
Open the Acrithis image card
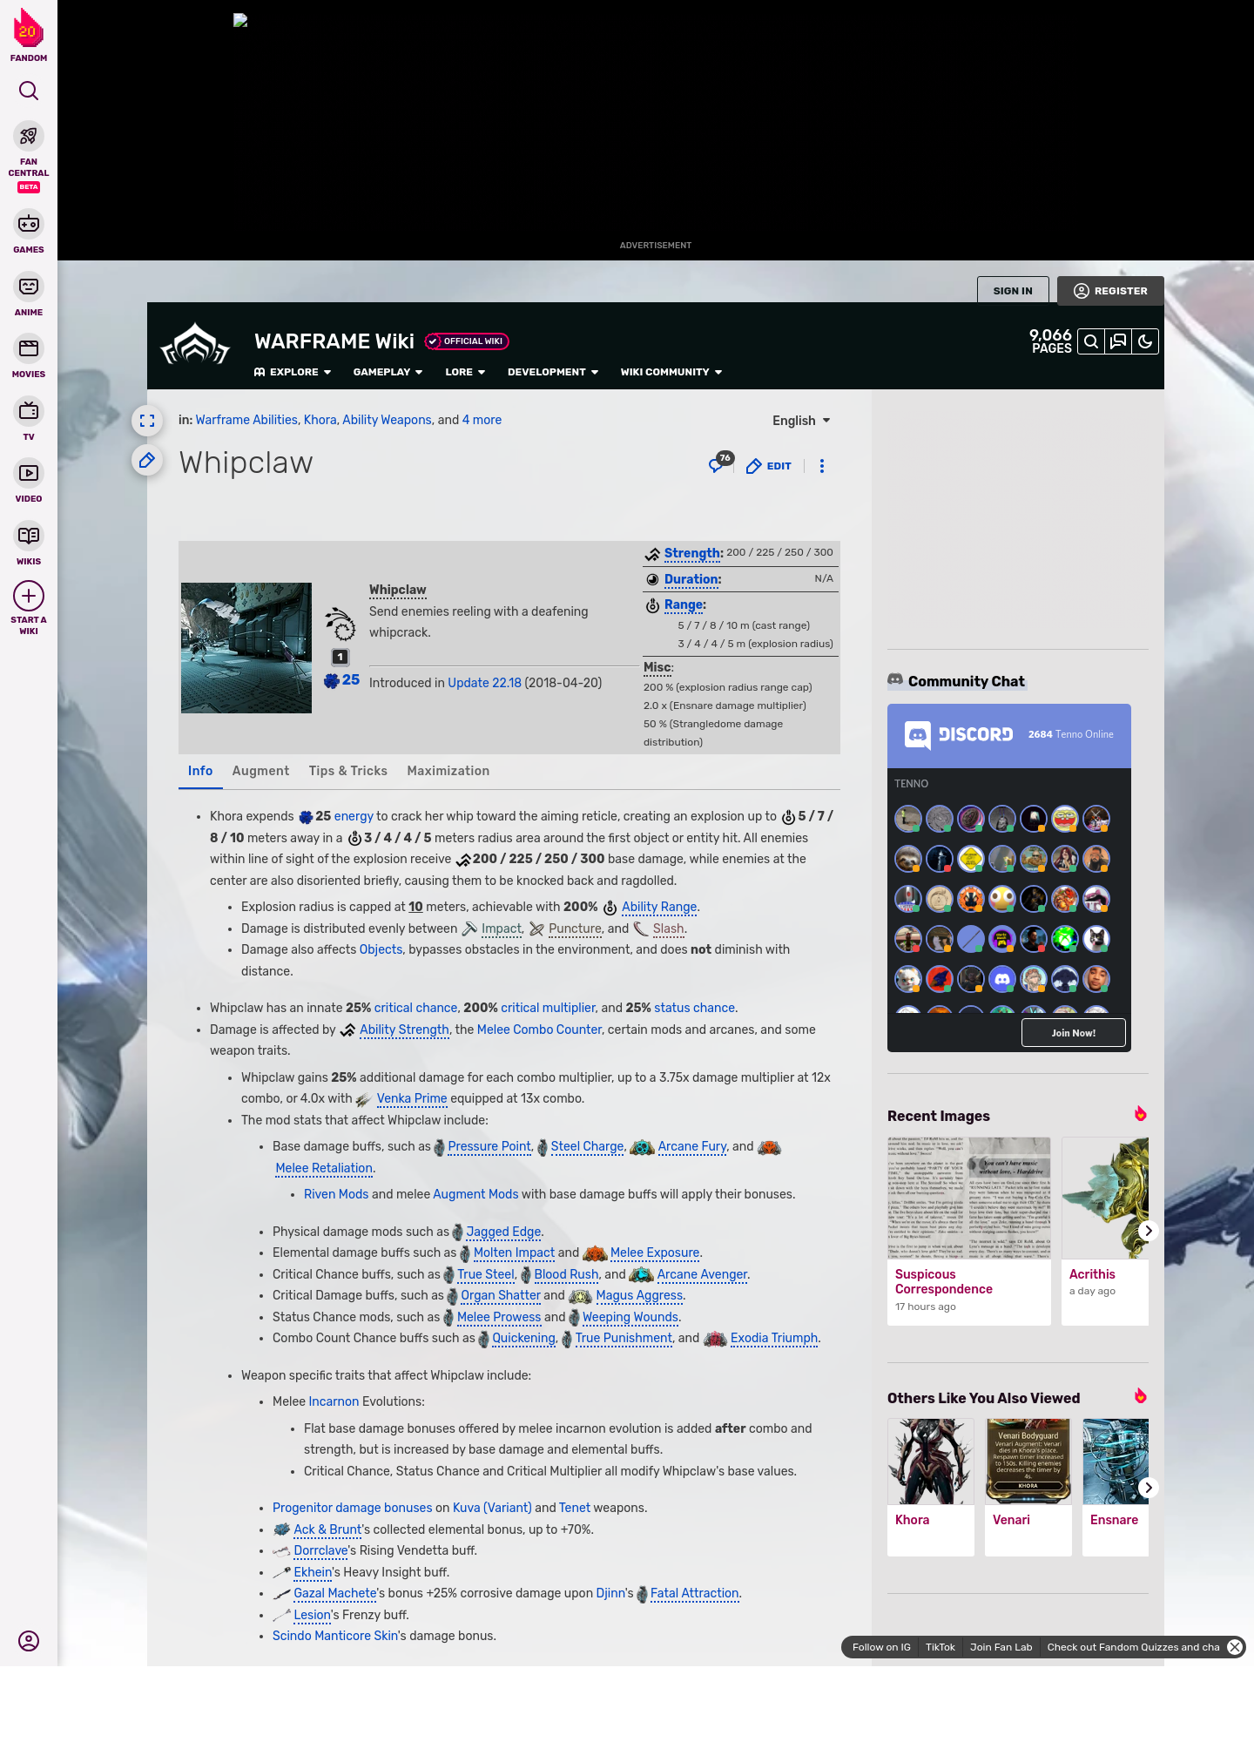coord(1105,1231)
